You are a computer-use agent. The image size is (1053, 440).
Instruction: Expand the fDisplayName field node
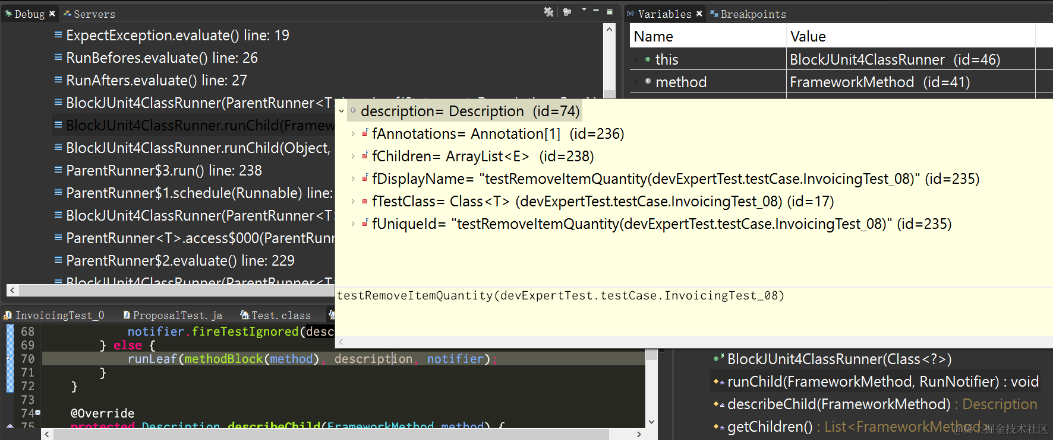point(353,179)
